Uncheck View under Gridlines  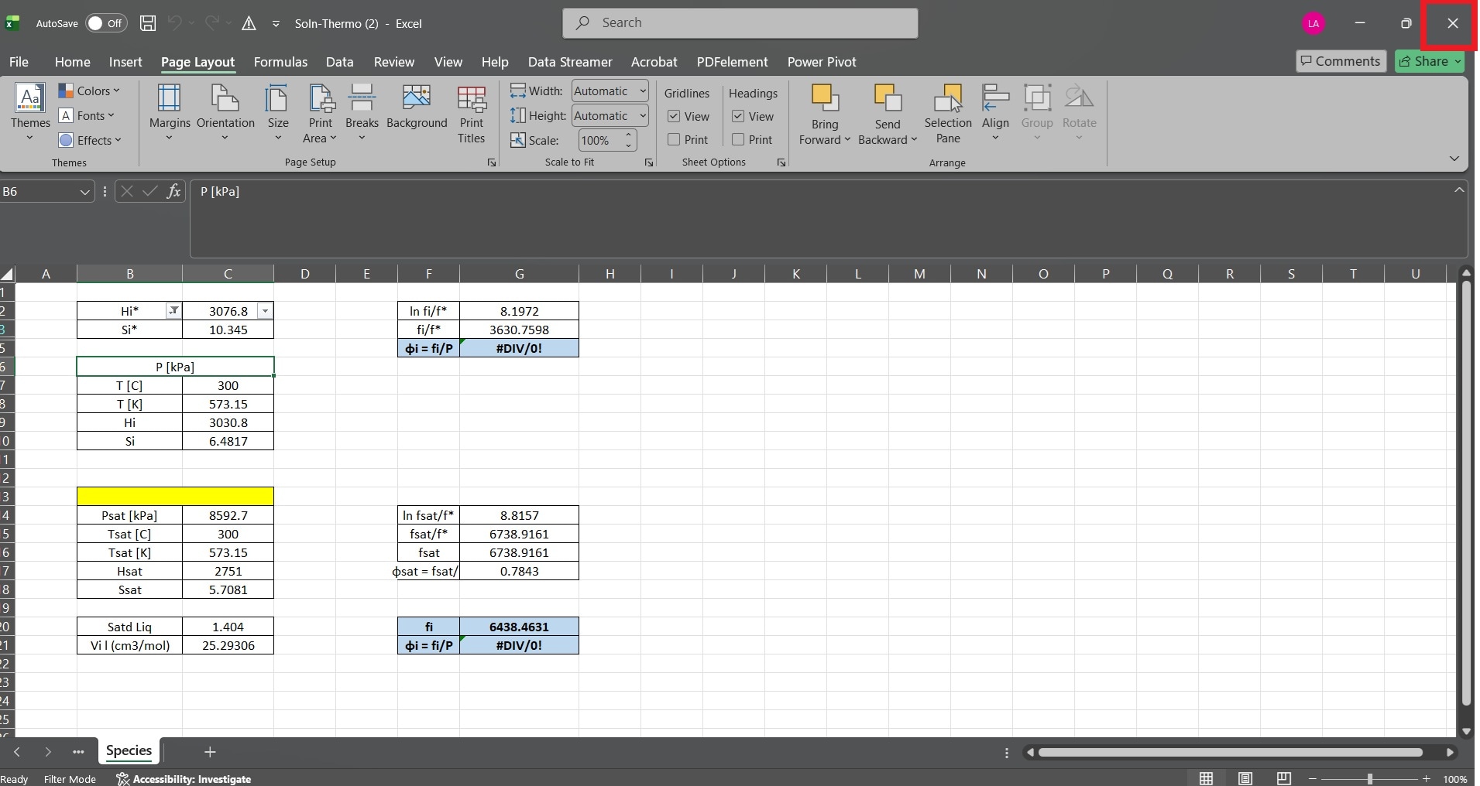[x=673, y=117]
